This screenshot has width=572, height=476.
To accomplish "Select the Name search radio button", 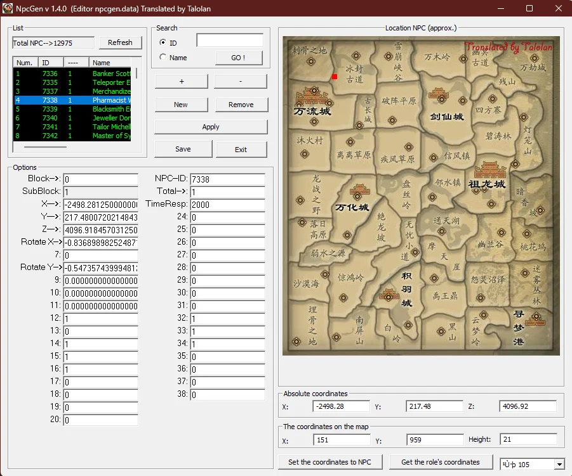I will click(x=163, y=57).
